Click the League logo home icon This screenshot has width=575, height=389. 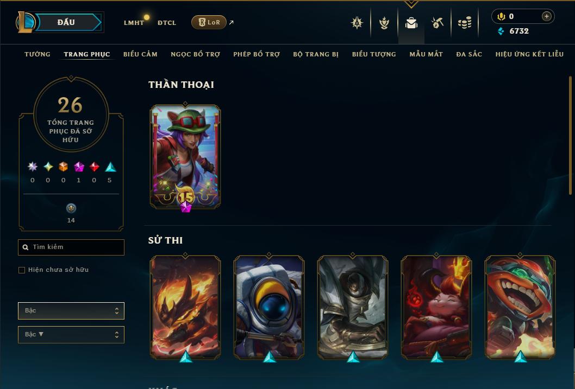pos(26,22)
